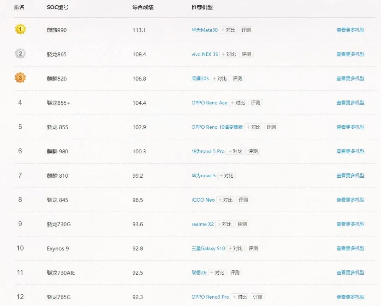Open the realme X2 phone link

pyautogui.click(x=202, y=224)
